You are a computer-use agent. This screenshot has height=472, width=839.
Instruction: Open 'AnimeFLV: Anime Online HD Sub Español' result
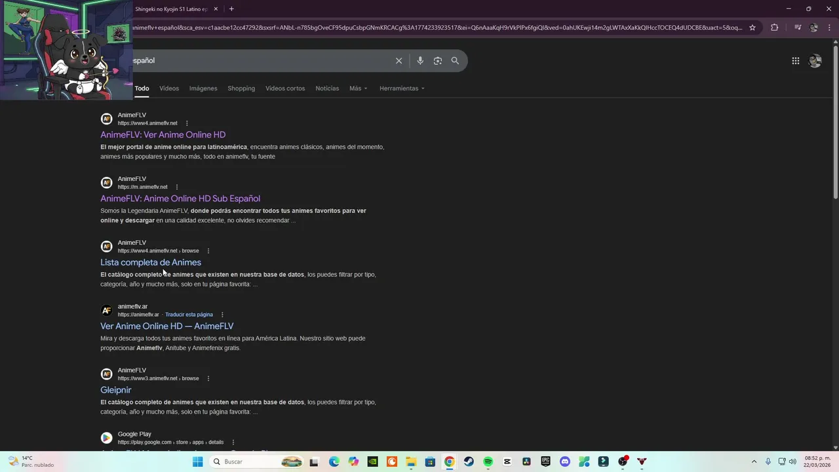[x=180, y=199]
